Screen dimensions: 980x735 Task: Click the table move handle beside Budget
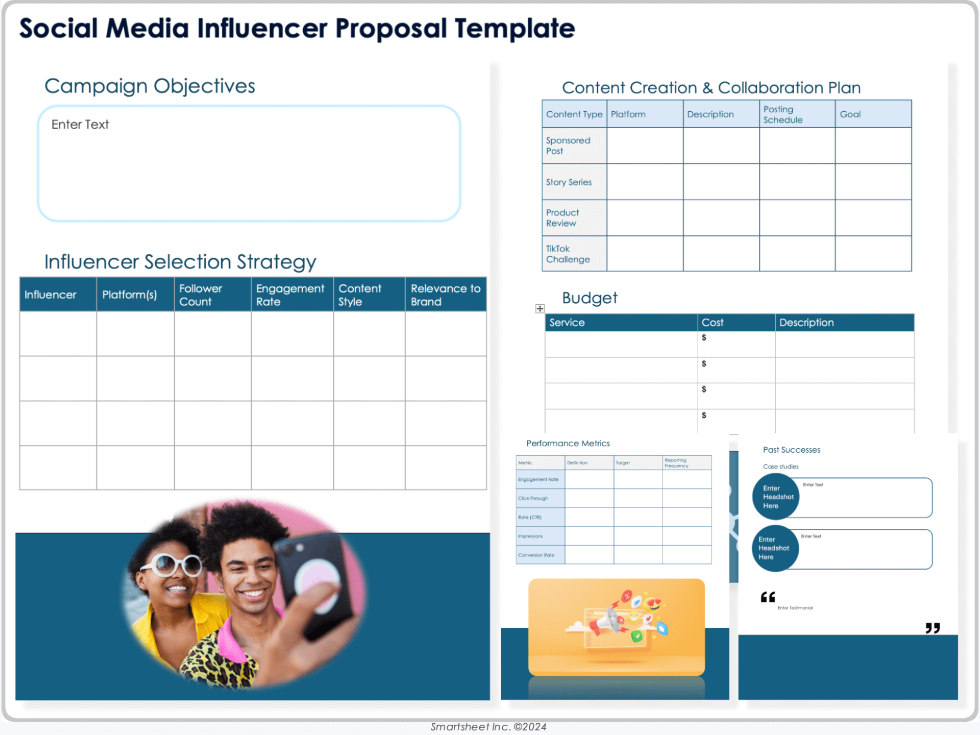coord(540,308)
